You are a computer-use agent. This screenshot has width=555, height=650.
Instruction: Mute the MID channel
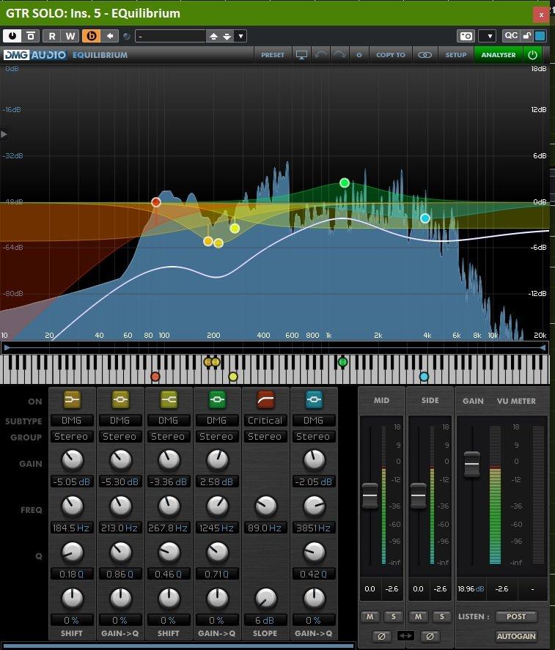click(x=370, y=617)
